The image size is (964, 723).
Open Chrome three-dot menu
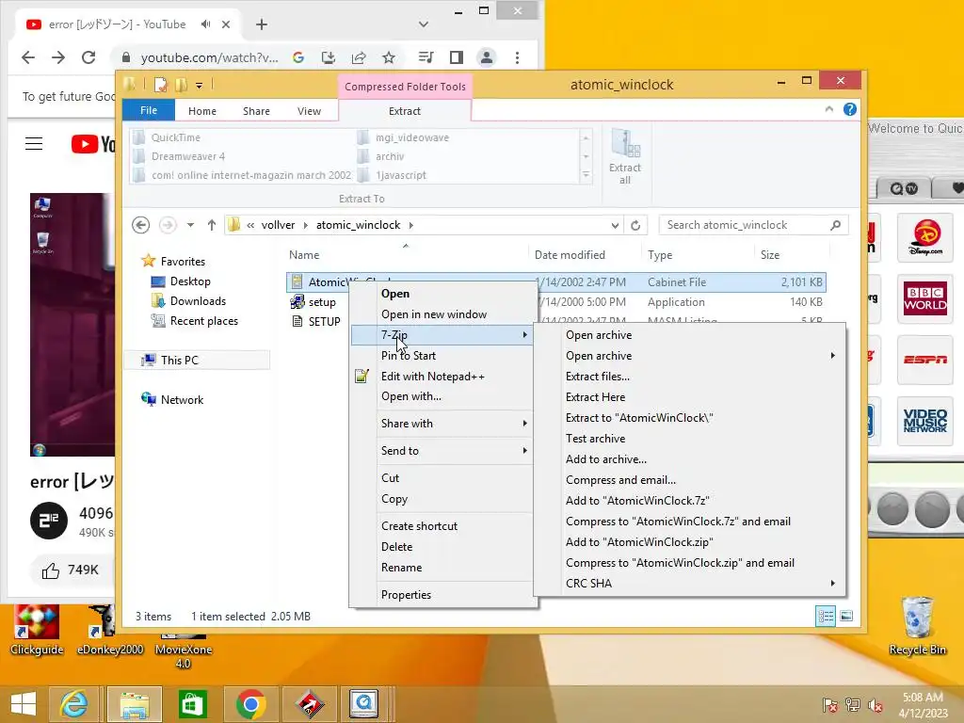(x=517, y=57)
